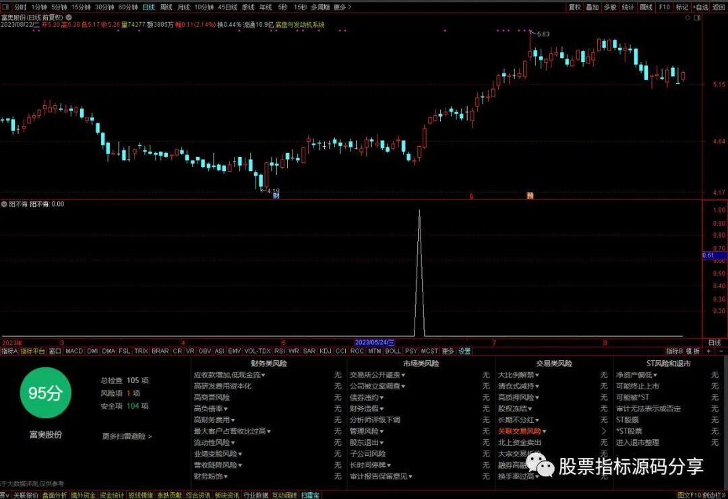Screen dimensions: 728x499
Task: Select the 周线 weekly period
Action: (166, 7)
